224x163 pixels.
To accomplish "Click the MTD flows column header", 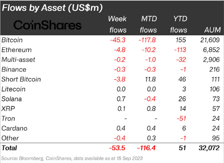I will [148, 24].
